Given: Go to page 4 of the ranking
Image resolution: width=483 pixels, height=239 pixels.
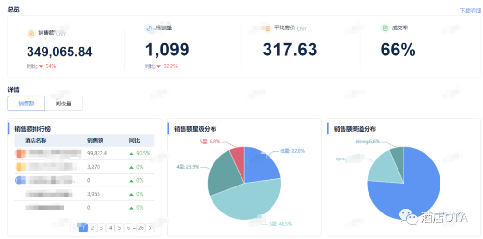Looking at the screenshot, I should tap(111, 228).
